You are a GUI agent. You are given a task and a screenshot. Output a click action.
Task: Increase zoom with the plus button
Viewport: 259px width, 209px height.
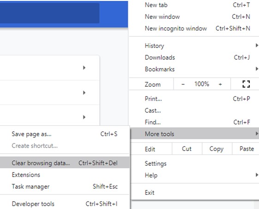220,84
